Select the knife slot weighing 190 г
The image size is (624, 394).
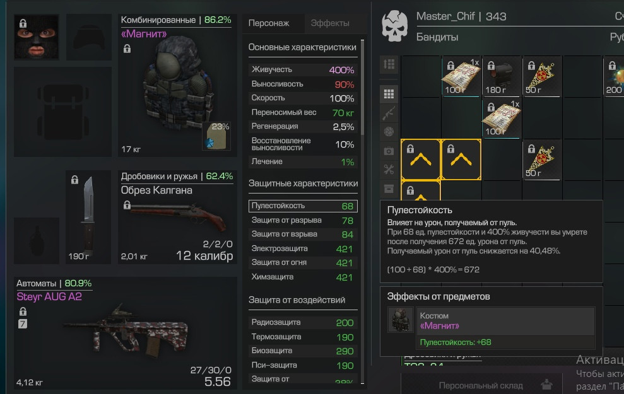[88, 217]
